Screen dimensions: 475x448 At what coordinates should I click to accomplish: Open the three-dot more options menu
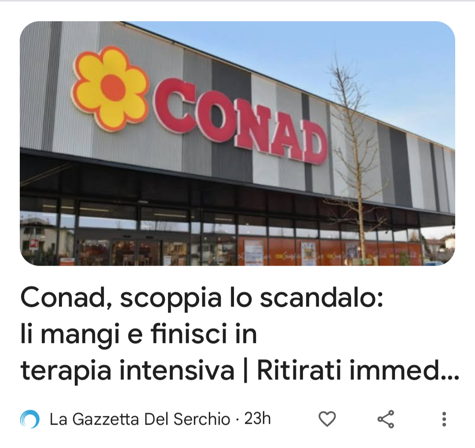pyautogui.click(x=444, y=419)
